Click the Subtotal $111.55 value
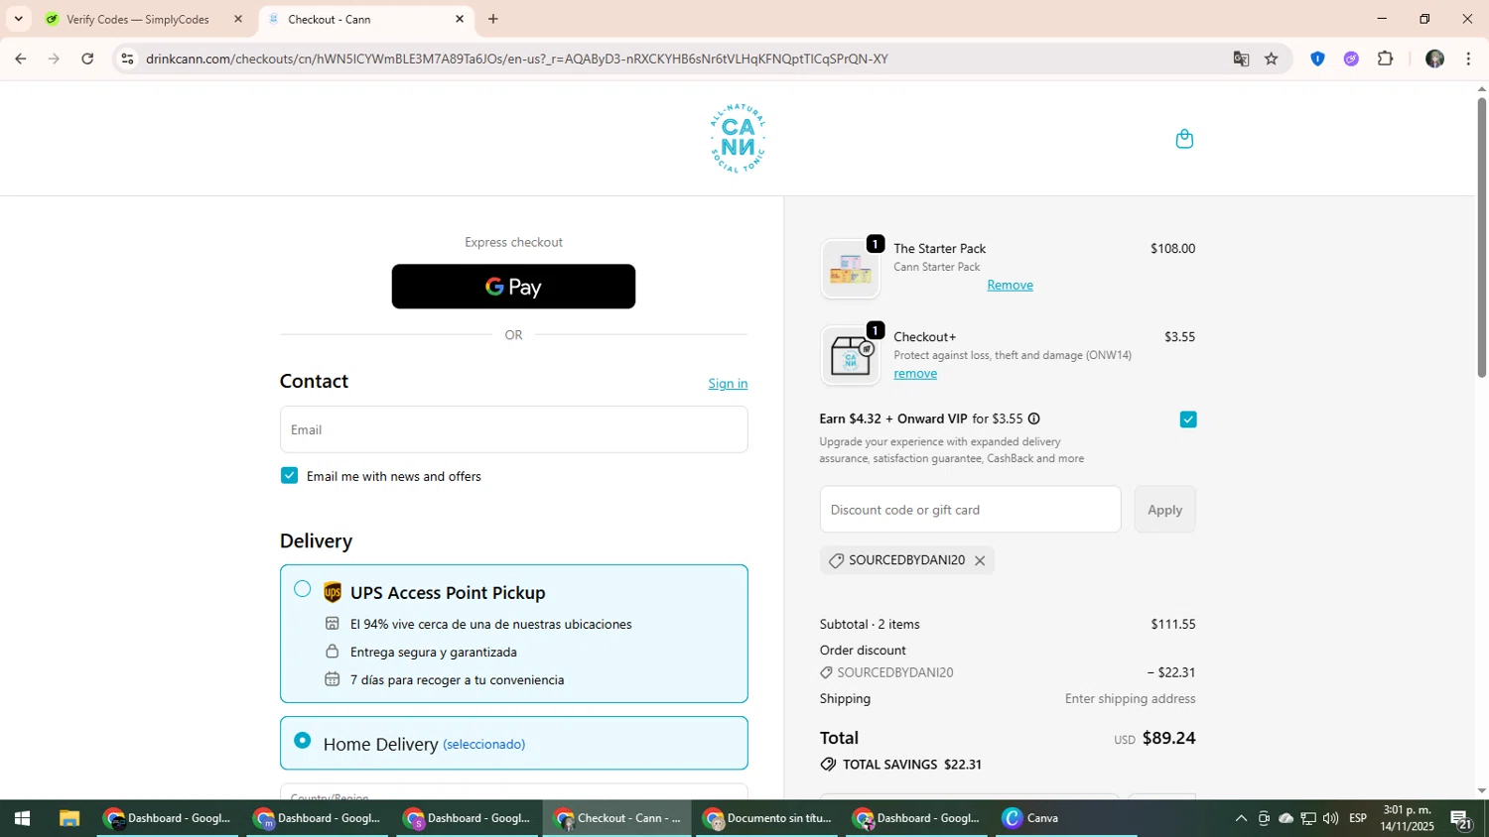 (x=1173, y=624)
